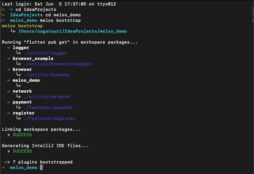Click SUCCESS under Linking workspace packages
The height and width of the screenshot is (174, 254).
23,135
